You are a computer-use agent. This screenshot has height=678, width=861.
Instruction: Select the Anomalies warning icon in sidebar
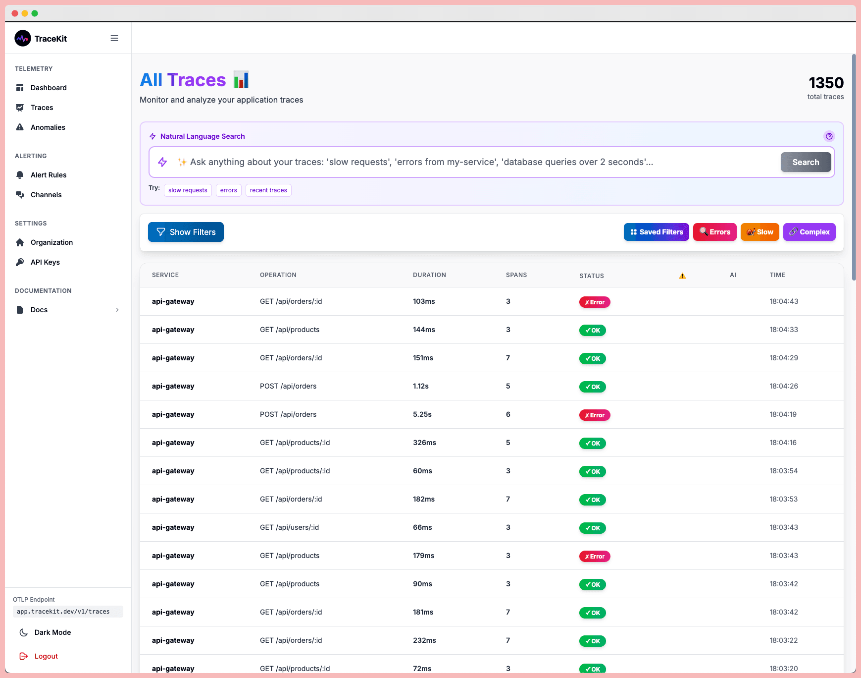(x=20, y=127)
